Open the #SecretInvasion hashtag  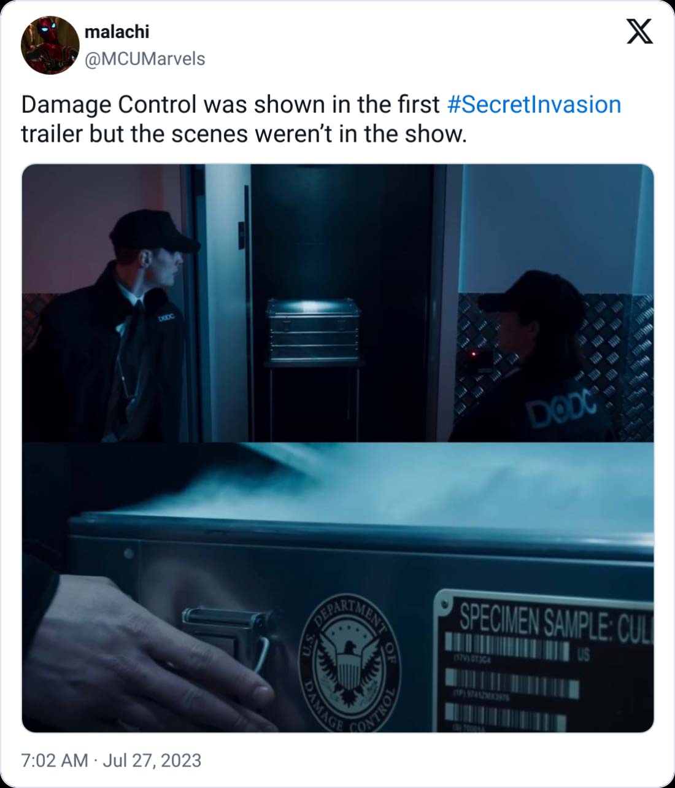pos(534,104)
